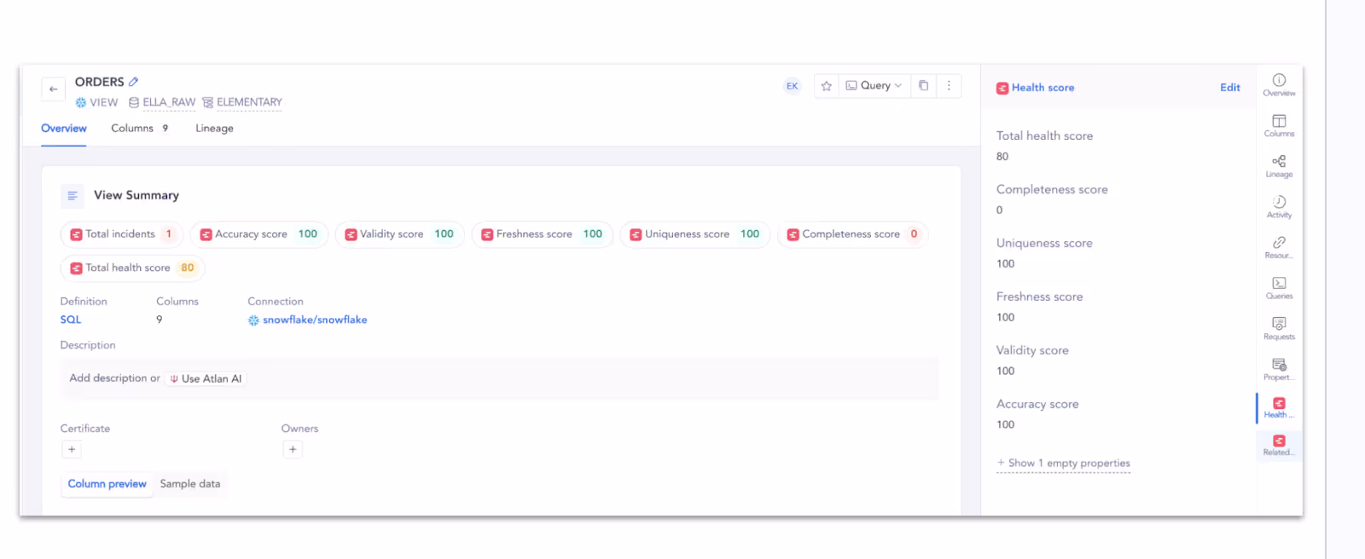This screenshot has height=559, width=1365.
Task: Copy the asset link icon
Action: coord(923,86)
